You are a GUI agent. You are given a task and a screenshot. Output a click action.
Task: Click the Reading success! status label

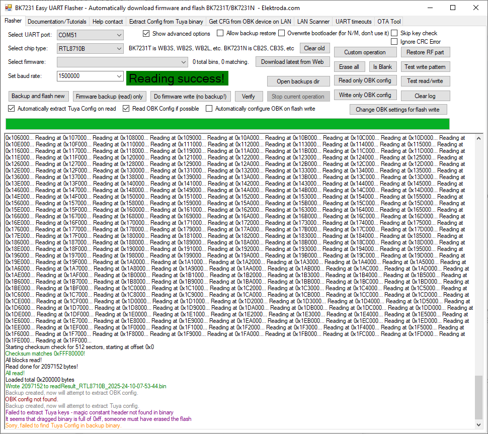tap(177, 78)
